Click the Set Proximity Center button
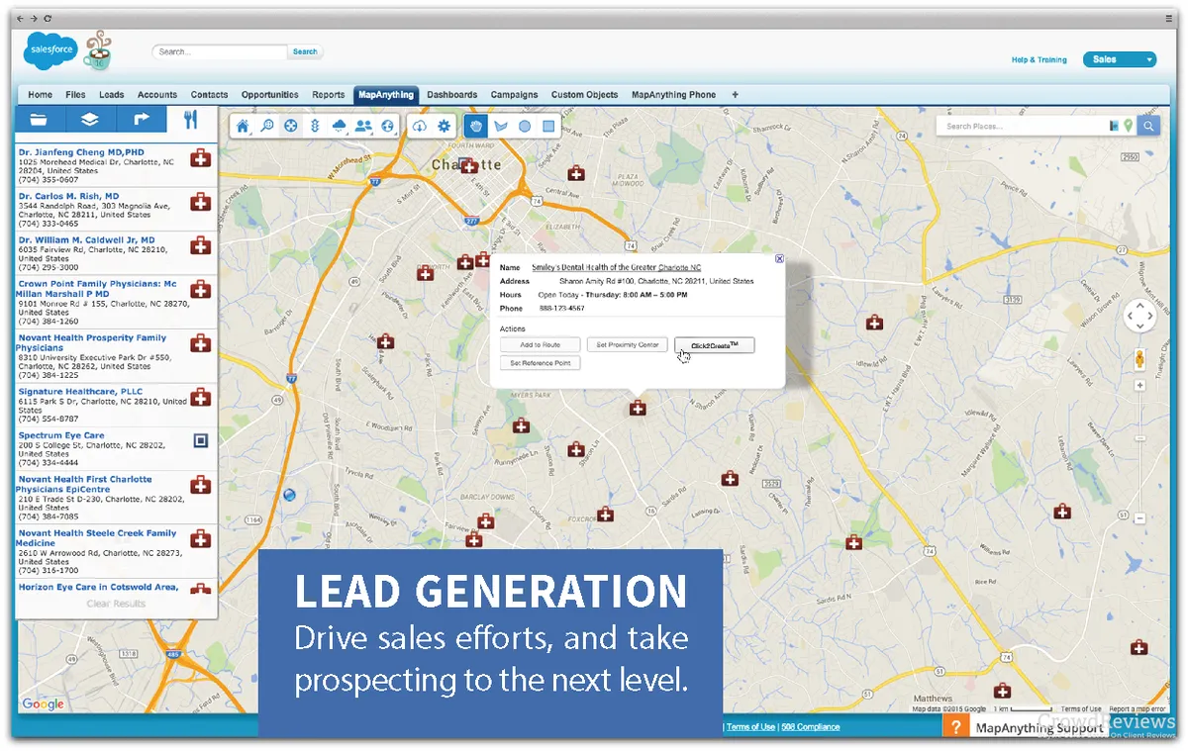The height and width of the screenshot is (751, 1188). coord(628,344)
